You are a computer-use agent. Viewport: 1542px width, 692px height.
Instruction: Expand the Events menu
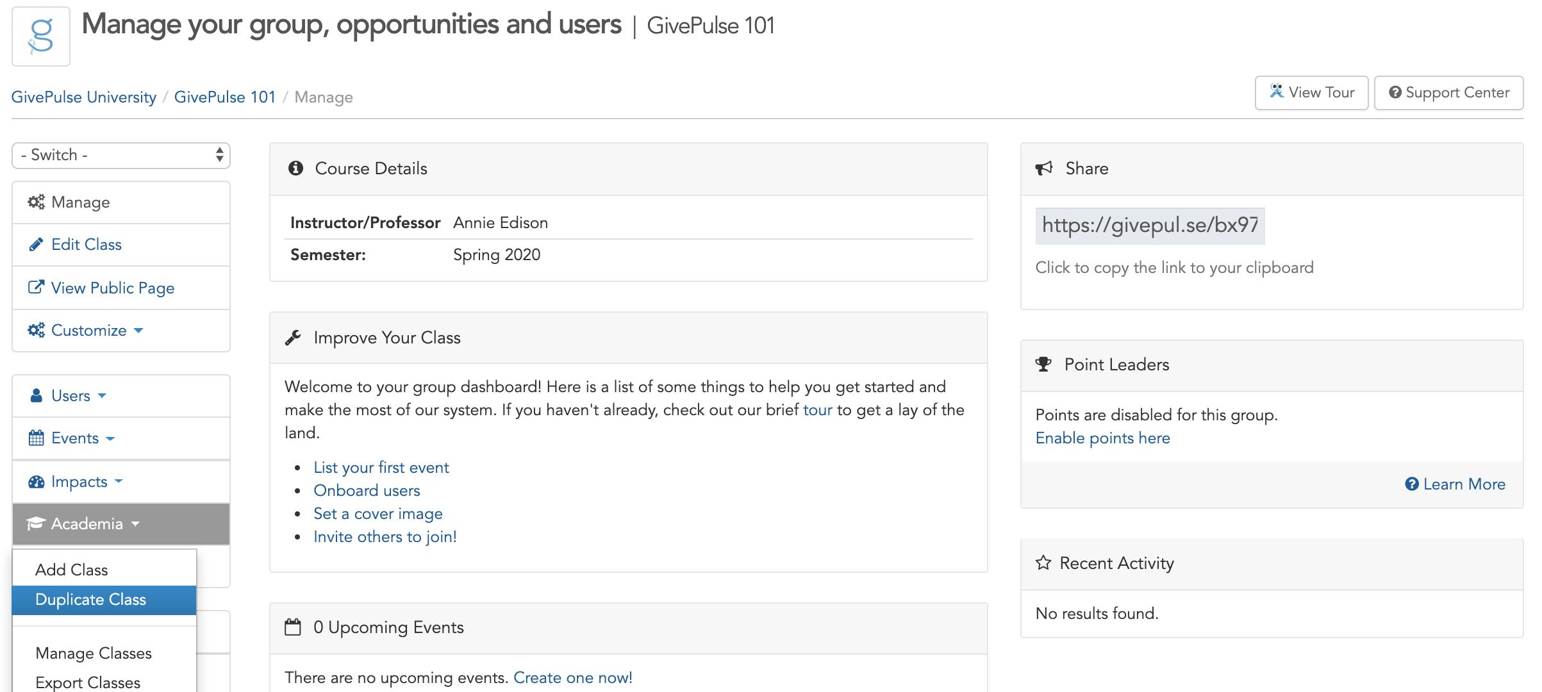click(121, 438)
